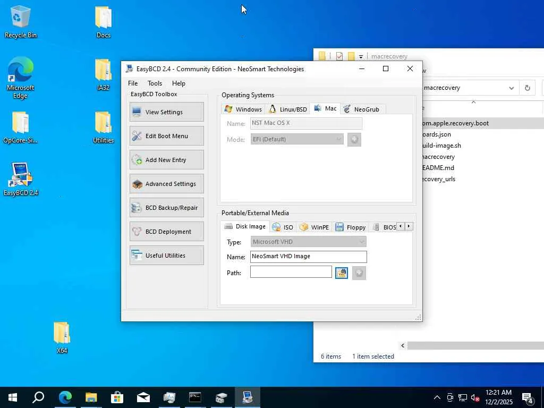The height and width of the screenshot is (408, 544).
Task: Click the Add Mac entry plus button
Action: [354, 140]
